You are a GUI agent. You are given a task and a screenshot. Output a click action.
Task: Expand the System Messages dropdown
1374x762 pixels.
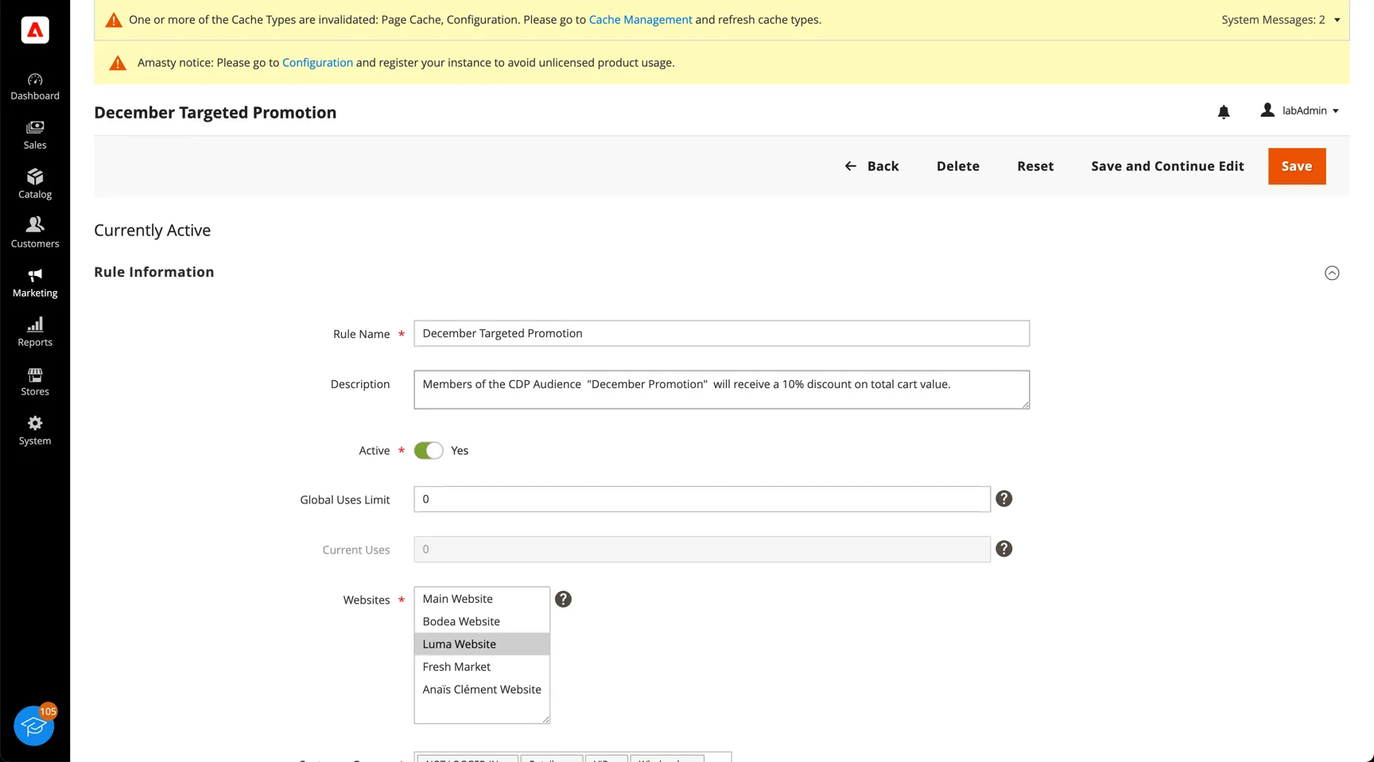pyautogui.click(x=1280, y=20)
